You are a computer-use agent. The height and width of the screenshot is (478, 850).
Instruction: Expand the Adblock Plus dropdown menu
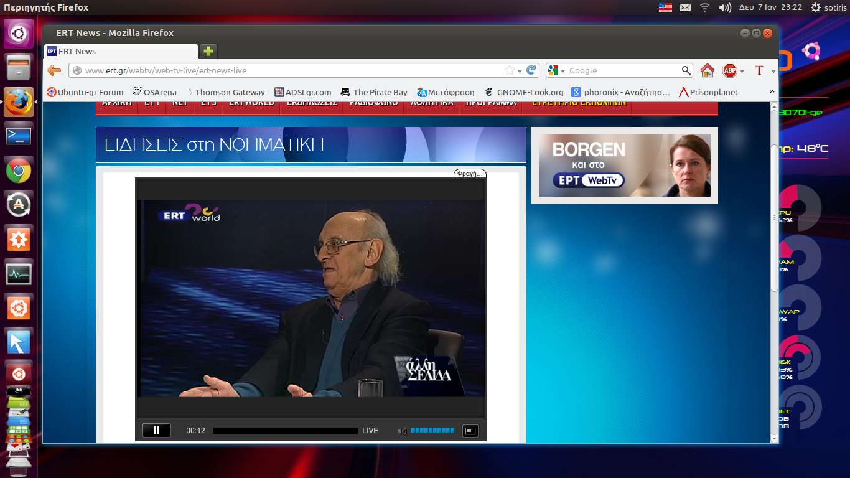[742, 71]
